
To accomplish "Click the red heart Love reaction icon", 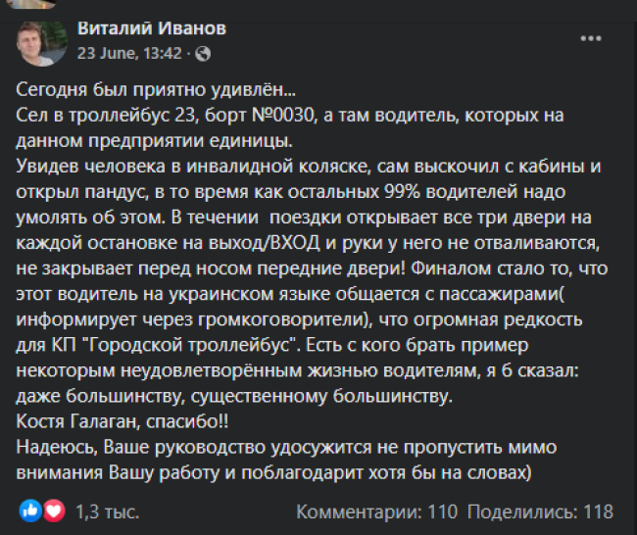I will pyautogui.click(x=54, y=511).
